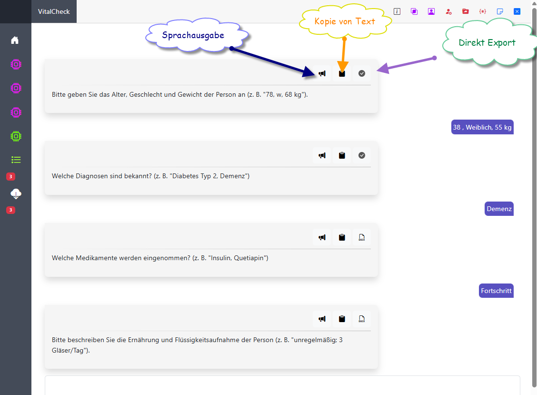Click the purple user profile icon
Viewport: 537px width, 395px height.
[x=431, y=11]
